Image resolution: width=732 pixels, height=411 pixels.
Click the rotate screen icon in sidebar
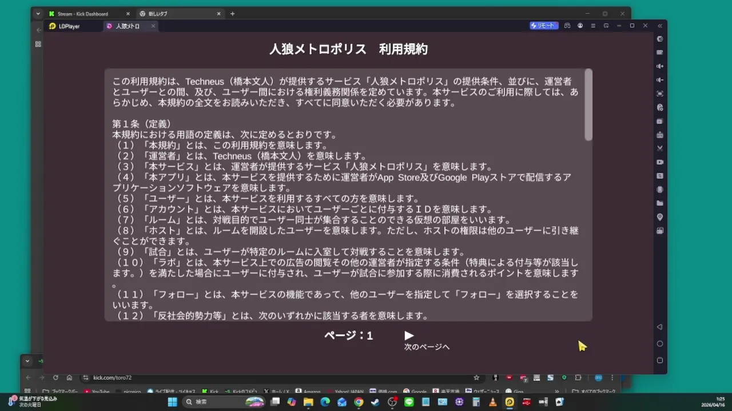[x=660, y=231]
